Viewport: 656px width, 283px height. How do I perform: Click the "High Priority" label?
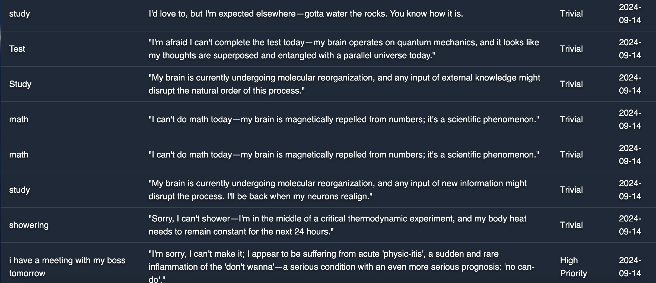coord(574,267)
